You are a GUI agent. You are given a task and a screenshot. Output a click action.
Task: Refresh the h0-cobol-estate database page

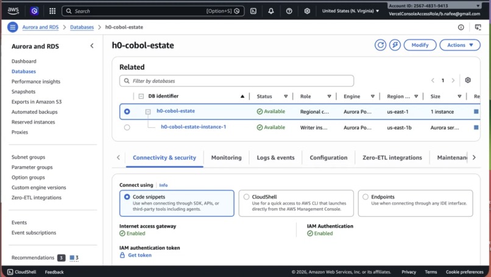click(x=381, y=45)
